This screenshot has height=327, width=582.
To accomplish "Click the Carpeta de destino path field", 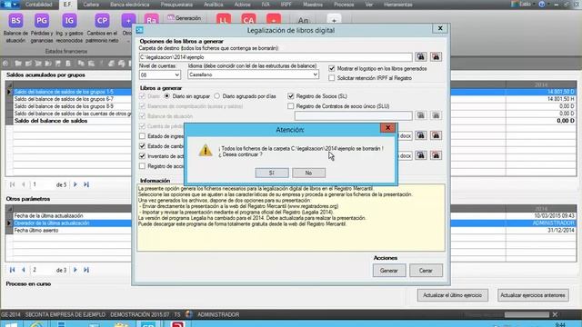I will click(276, 57).
